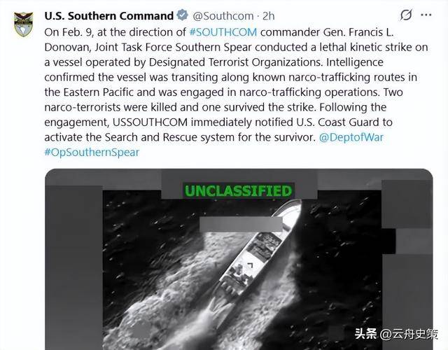The image size is (448, 350).
Task: Follow the #SOUTHCOM hashtag
Action: (x=223, y=32)
